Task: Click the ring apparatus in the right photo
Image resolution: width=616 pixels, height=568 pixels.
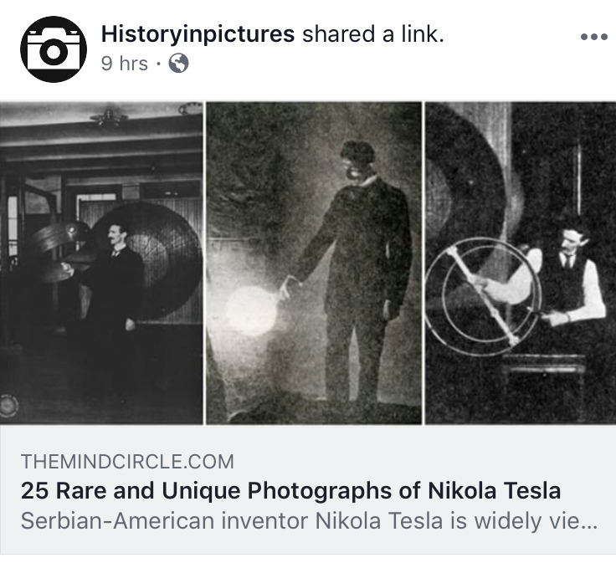Action: tap(484, 296)
